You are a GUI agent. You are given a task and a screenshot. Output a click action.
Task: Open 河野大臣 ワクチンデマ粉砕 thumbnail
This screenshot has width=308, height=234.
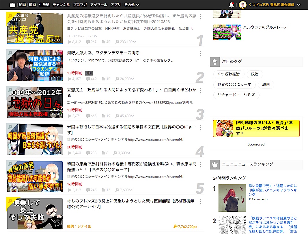coord(35,66)
